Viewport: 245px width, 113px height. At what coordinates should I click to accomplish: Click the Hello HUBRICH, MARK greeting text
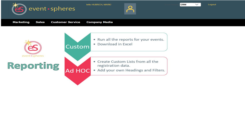[99, 5]
